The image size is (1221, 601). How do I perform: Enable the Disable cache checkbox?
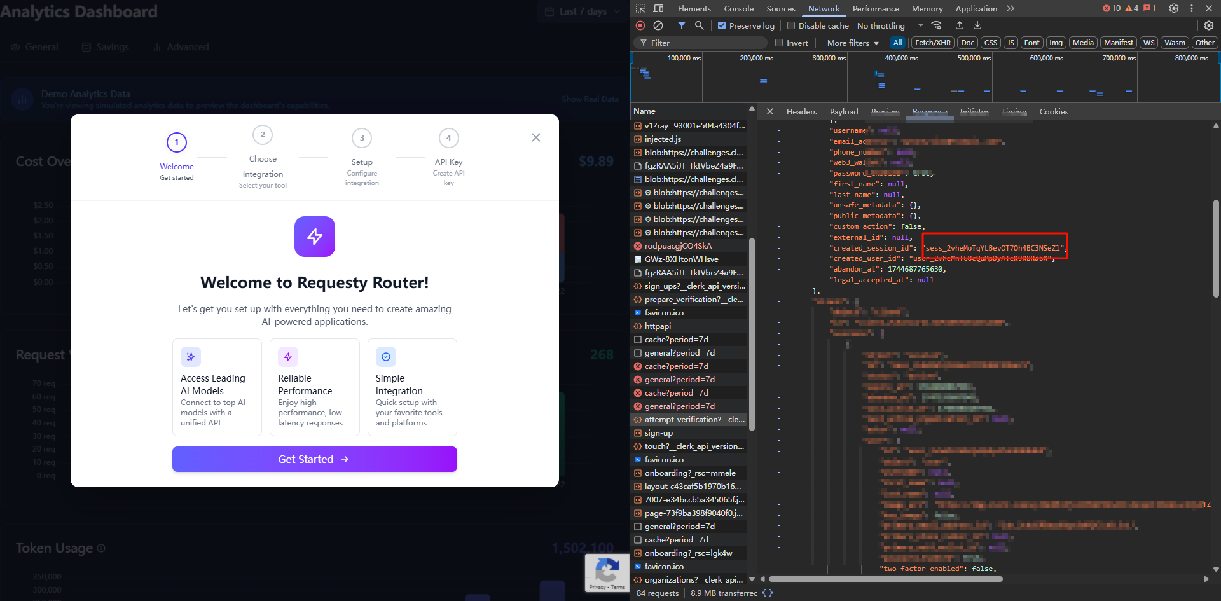click(x=791, y=25)
